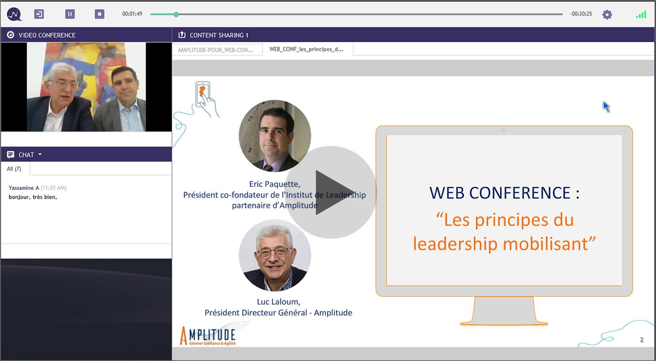Screen dimensions: 656x361
Task: Click the chat timestamp 11:30 AM
Action: 53,188
